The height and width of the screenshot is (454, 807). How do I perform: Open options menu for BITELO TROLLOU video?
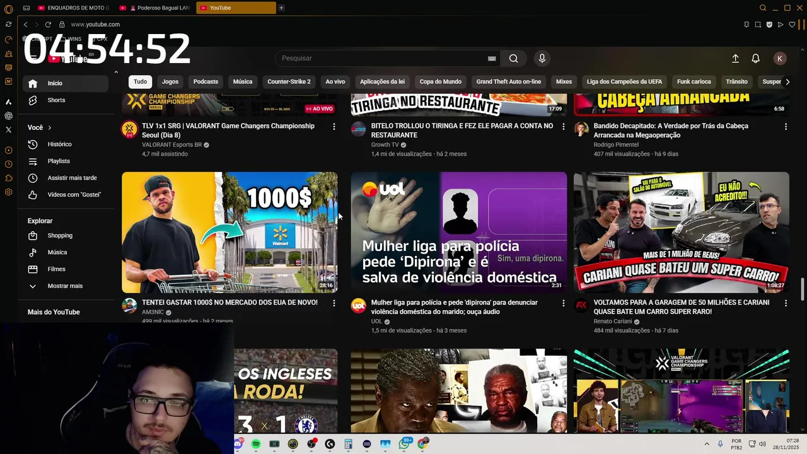pyautogui.click(x=563, y=127)
